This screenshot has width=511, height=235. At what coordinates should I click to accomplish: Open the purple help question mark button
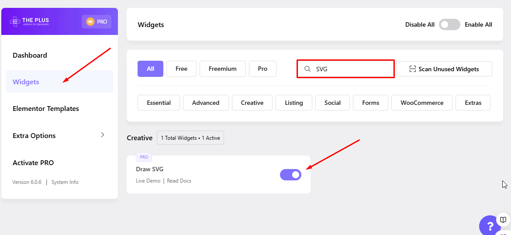(x=489, y=227)
